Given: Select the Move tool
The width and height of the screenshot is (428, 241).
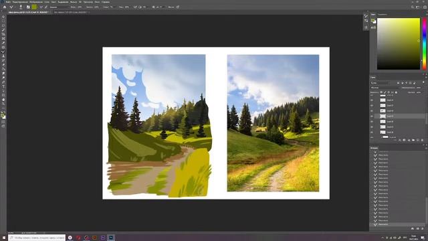Looking at the screenshot, I should coord(3,17).
